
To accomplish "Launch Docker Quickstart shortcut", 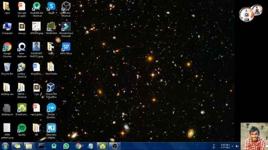I will (x=51, y=107).
